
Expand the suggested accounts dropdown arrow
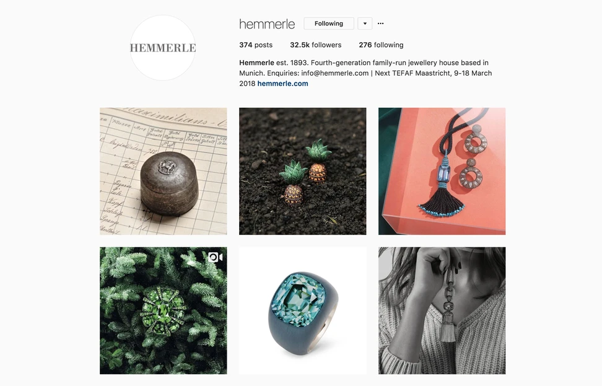point(365,24)
